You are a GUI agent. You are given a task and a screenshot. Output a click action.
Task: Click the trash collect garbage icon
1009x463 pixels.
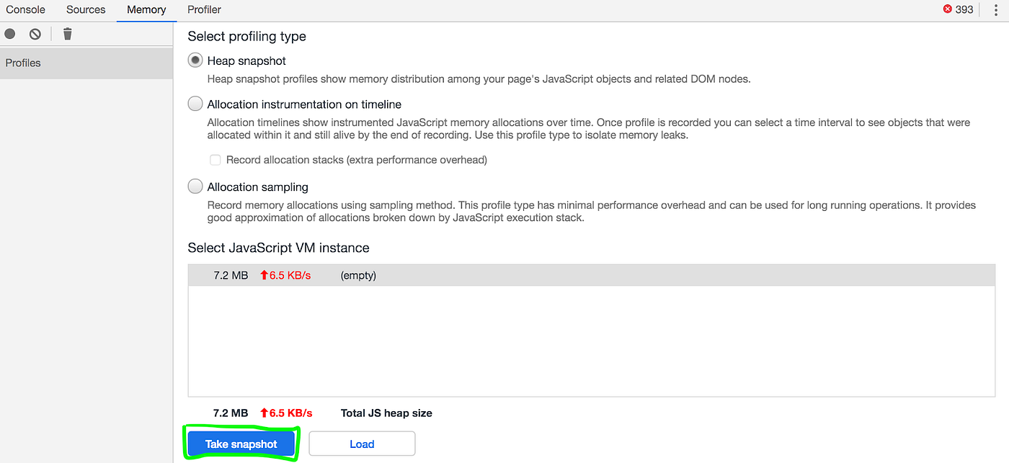pyautogui.click(x=68, y=34)
